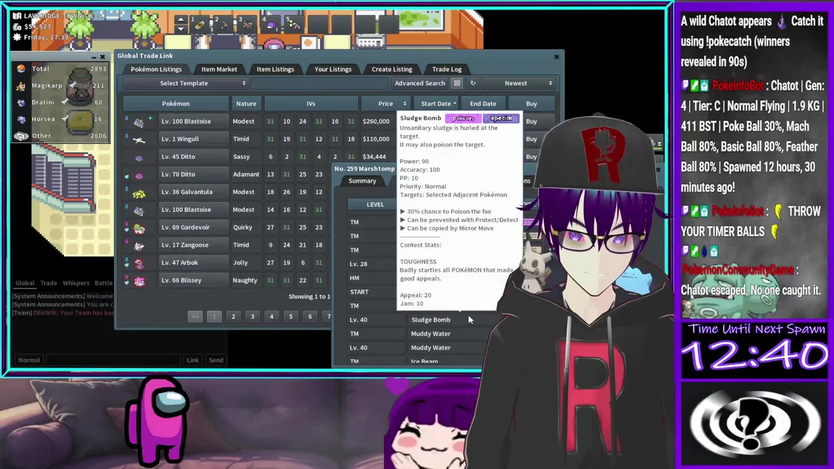Screen dimensions: 834x469
Task: Click the Send button in chat
Action: click(216, 360)
